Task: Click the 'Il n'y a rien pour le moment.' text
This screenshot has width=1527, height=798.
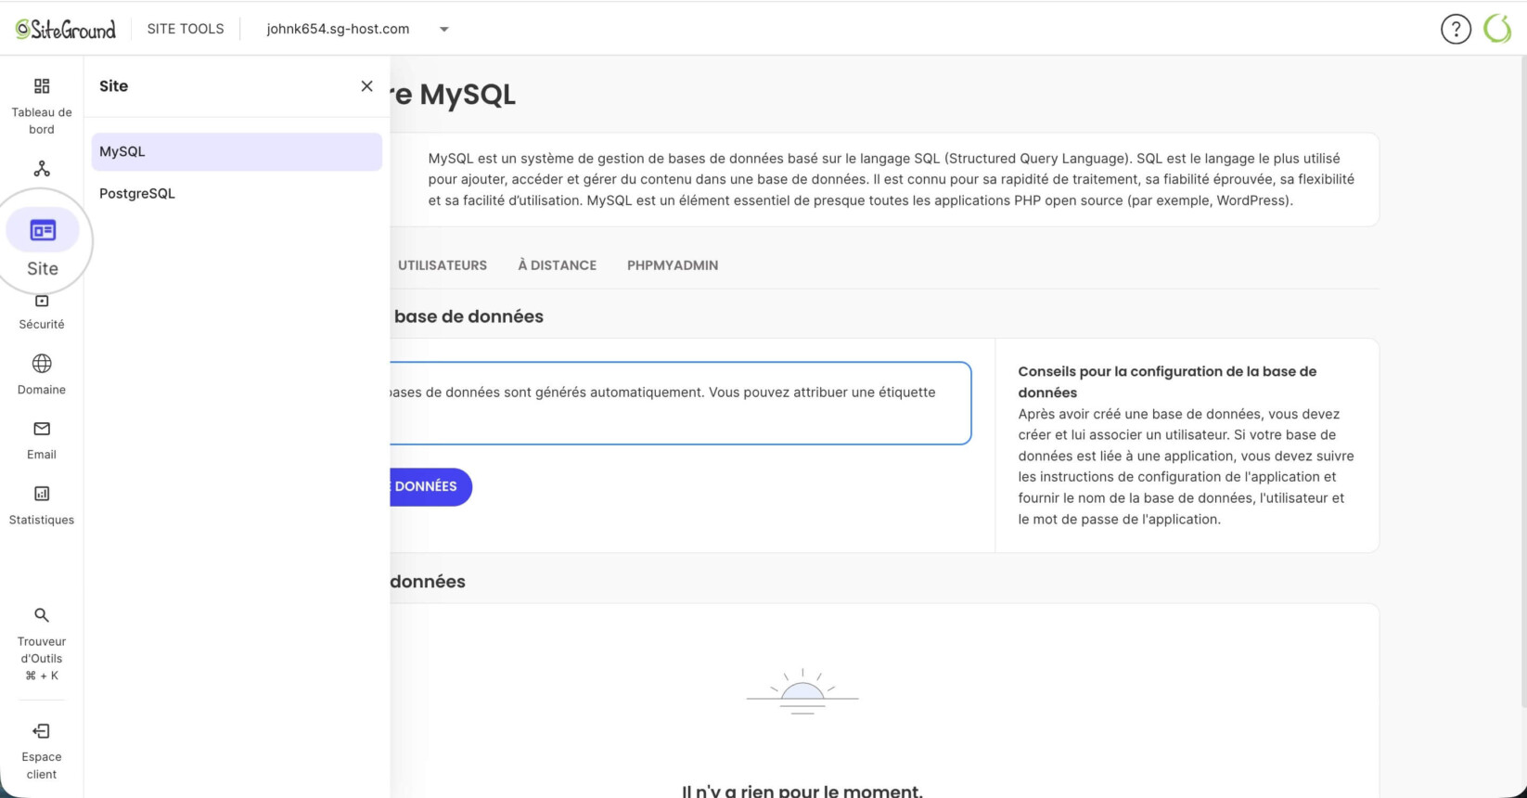Action: coord(802,791)
